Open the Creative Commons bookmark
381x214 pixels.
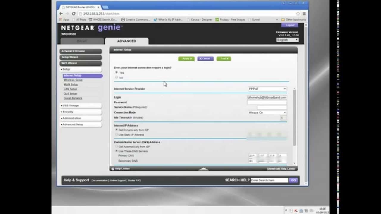136,20
